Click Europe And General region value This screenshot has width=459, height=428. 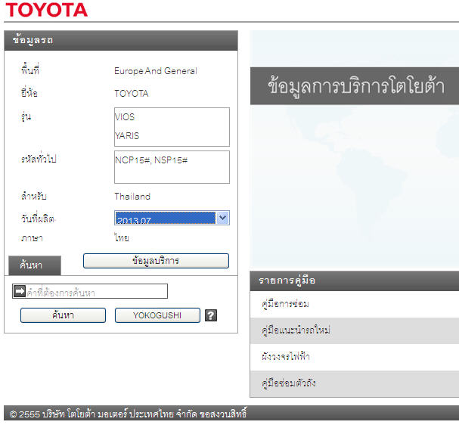click(156, 71)
